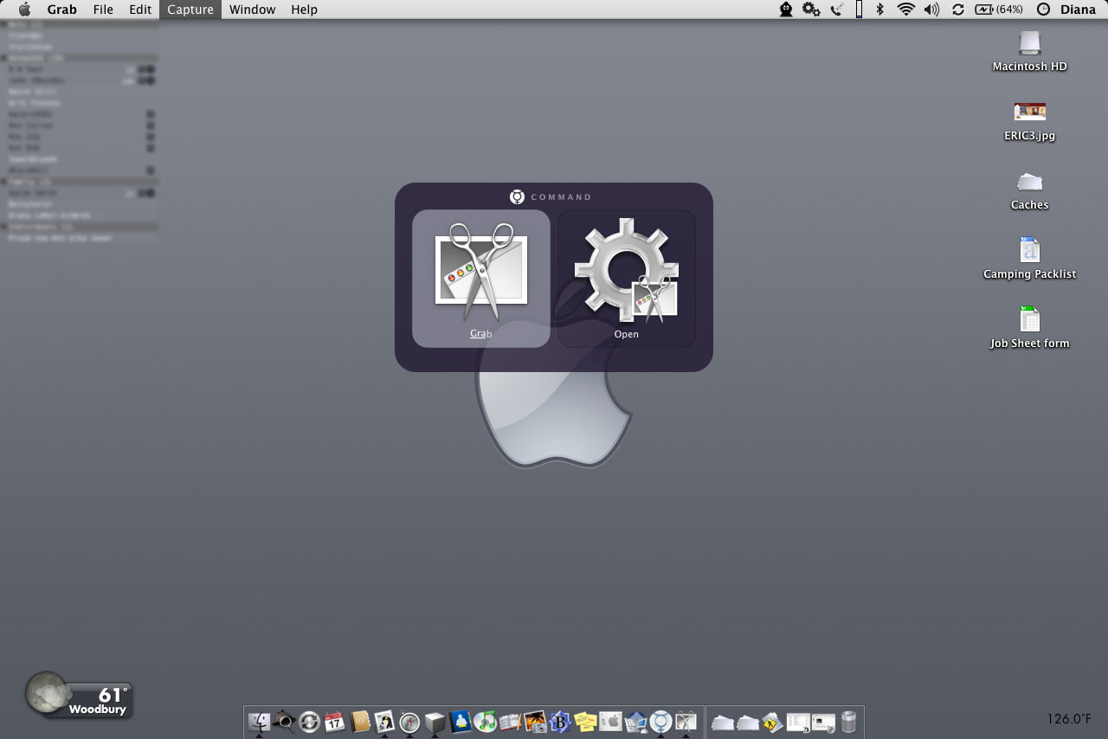Launch the magnifying glass detective app in Dock
The width and height of the screenshot is (1108, 739).
click(284, 721)
